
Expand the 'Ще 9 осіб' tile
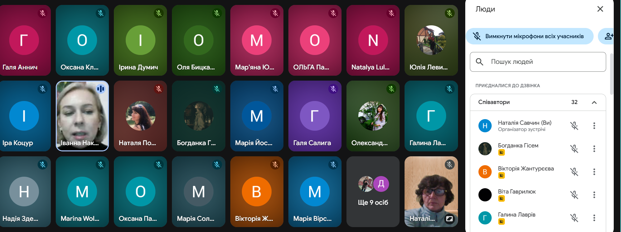(373, 192)
